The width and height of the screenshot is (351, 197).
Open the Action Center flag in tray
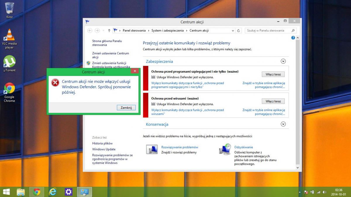[x=306, y=192]
